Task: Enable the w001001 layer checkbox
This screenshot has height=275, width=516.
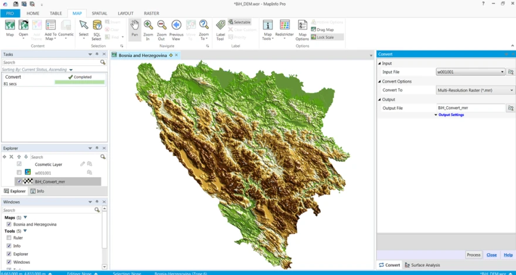Action: (x=19, y=172)
